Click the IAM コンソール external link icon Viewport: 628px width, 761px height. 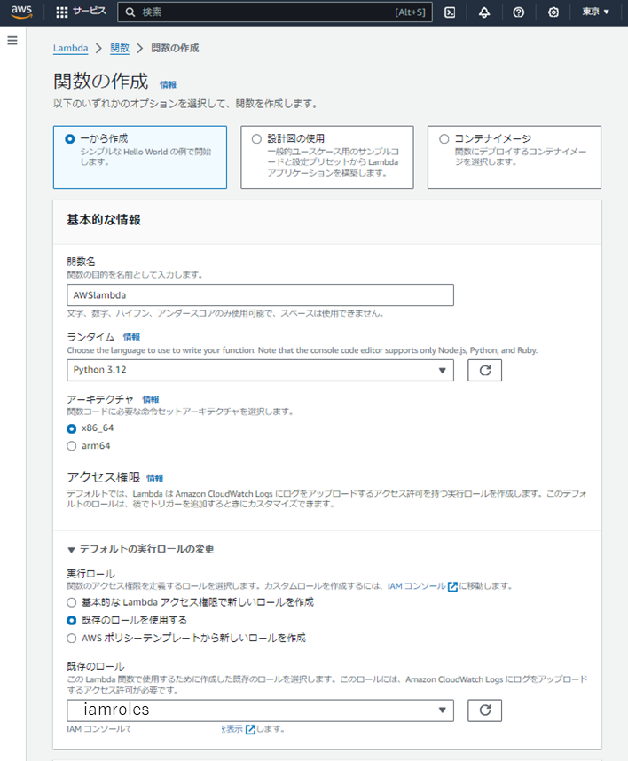coord(452,586)
